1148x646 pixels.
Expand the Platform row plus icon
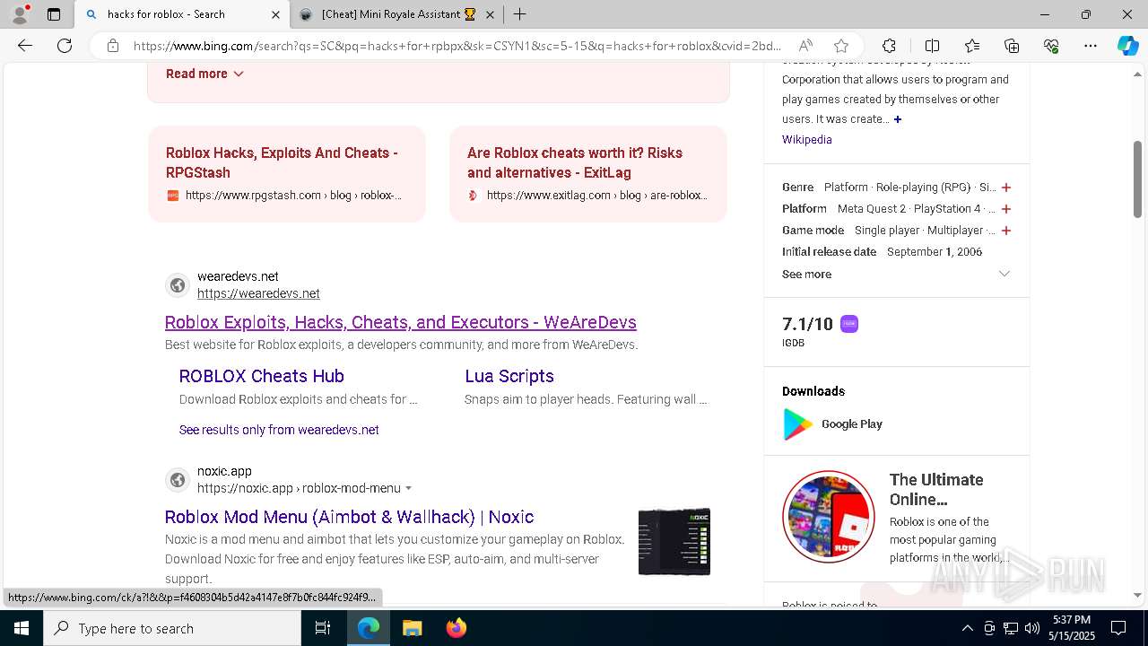click(x=1006, y=209)
